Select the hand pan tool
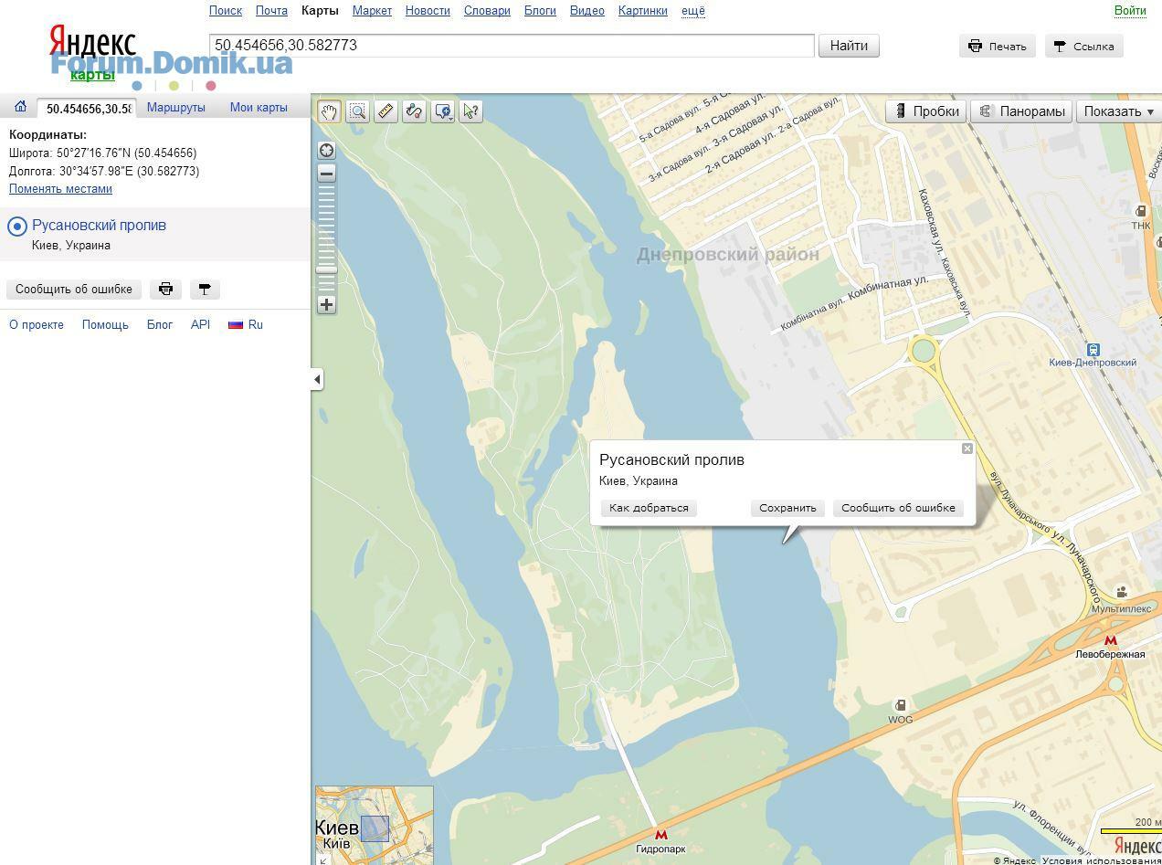 (329, 111)
